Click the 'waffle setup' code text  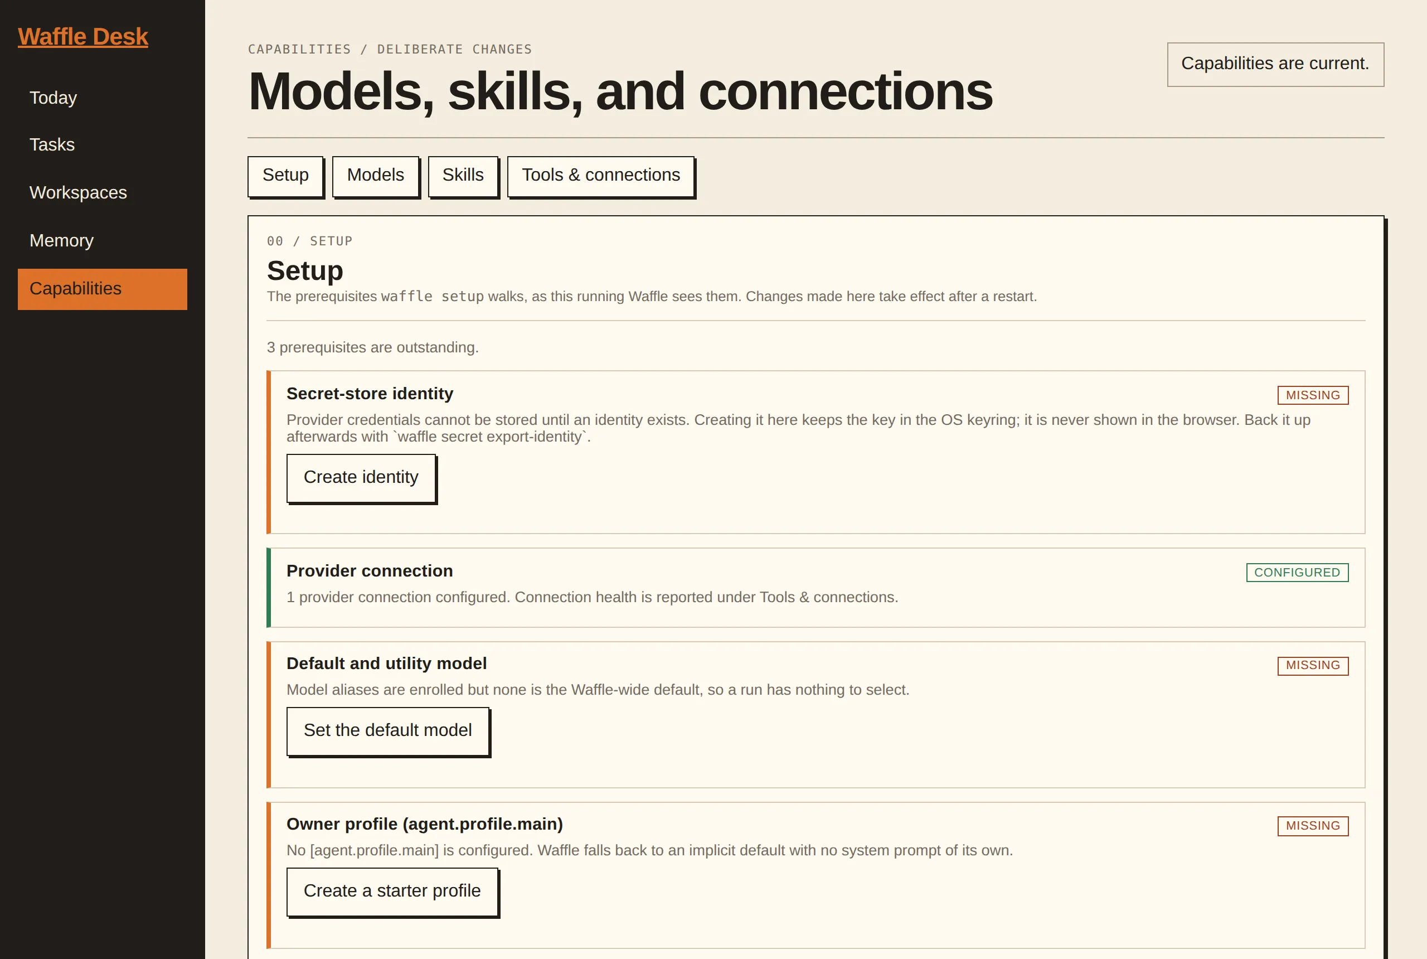point(432,297)
